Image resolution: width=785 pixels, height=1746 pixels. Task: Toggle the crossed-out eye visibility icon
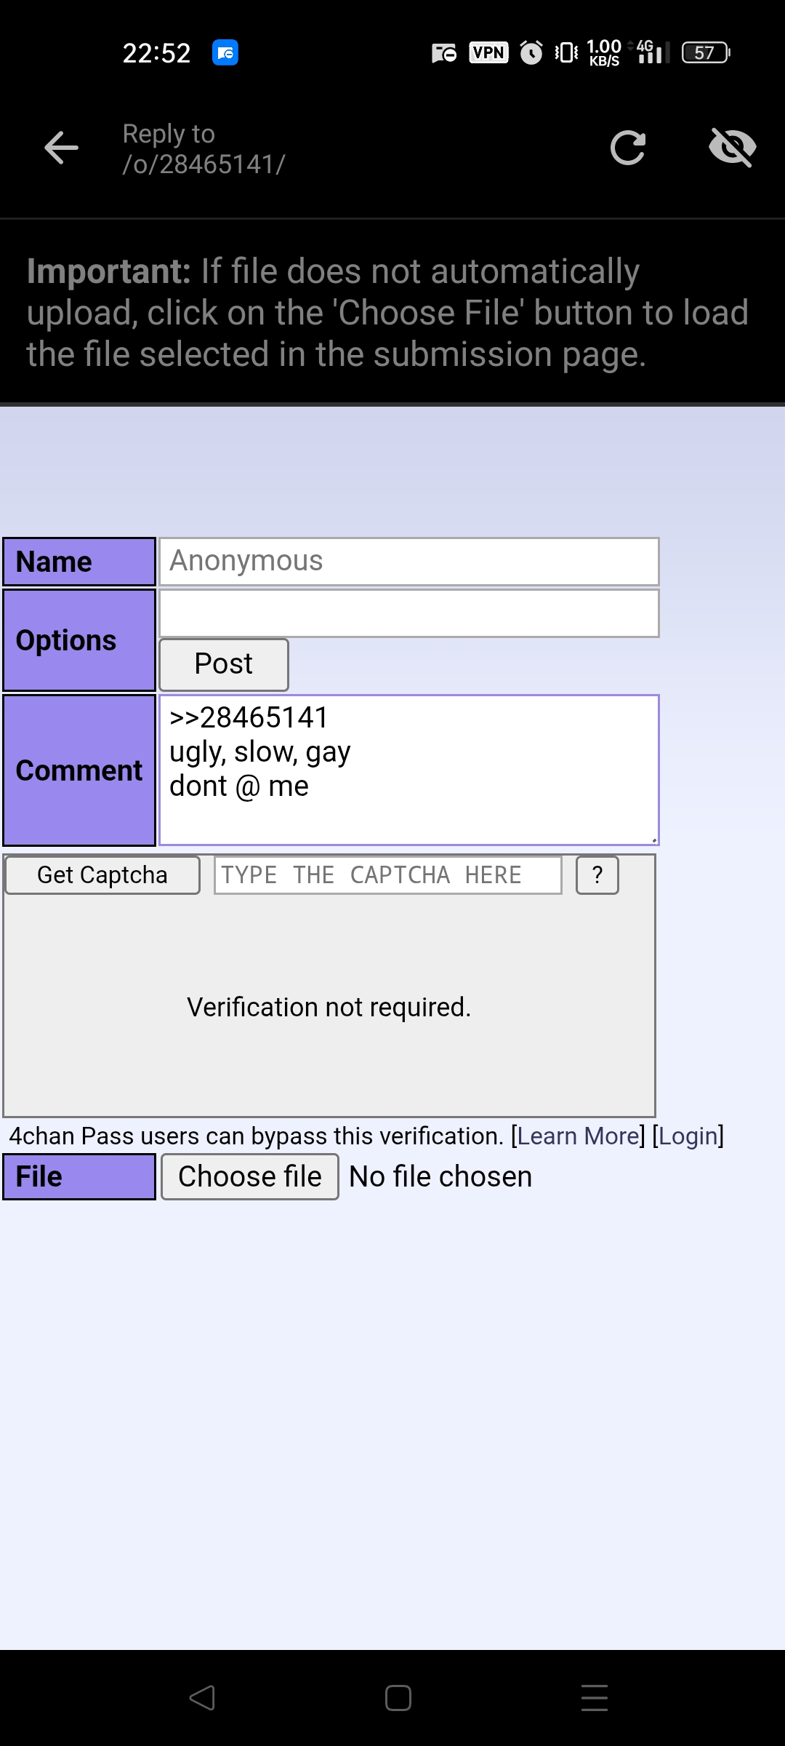coord(733,148)
